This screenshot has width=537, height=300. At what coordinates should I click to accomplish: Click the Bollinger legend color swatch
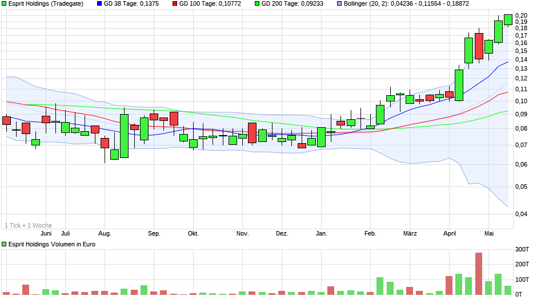[x=339, y=4]
